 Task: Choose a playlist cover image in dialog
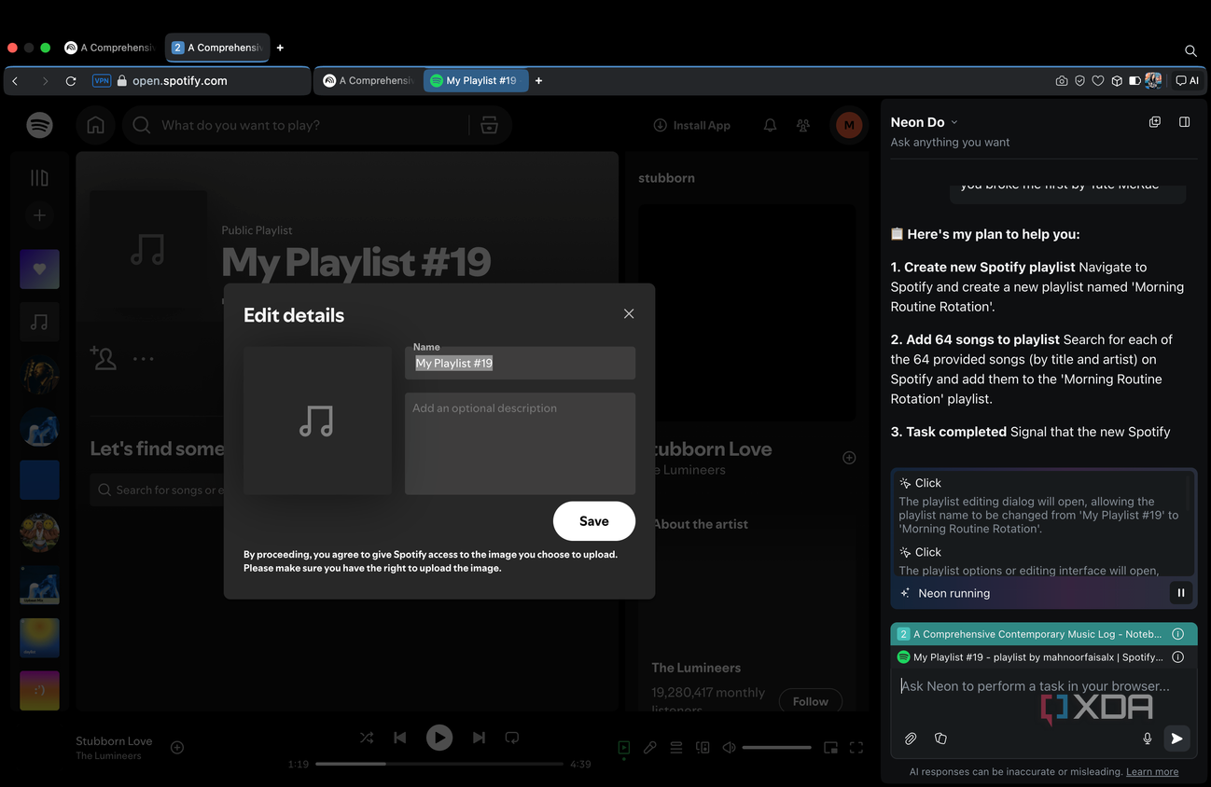coord(317,421)
